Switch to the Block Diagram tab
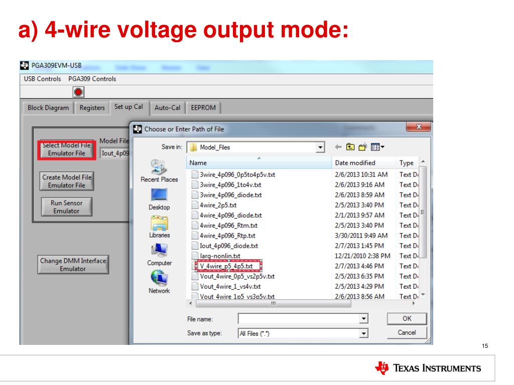 (48, 108)
